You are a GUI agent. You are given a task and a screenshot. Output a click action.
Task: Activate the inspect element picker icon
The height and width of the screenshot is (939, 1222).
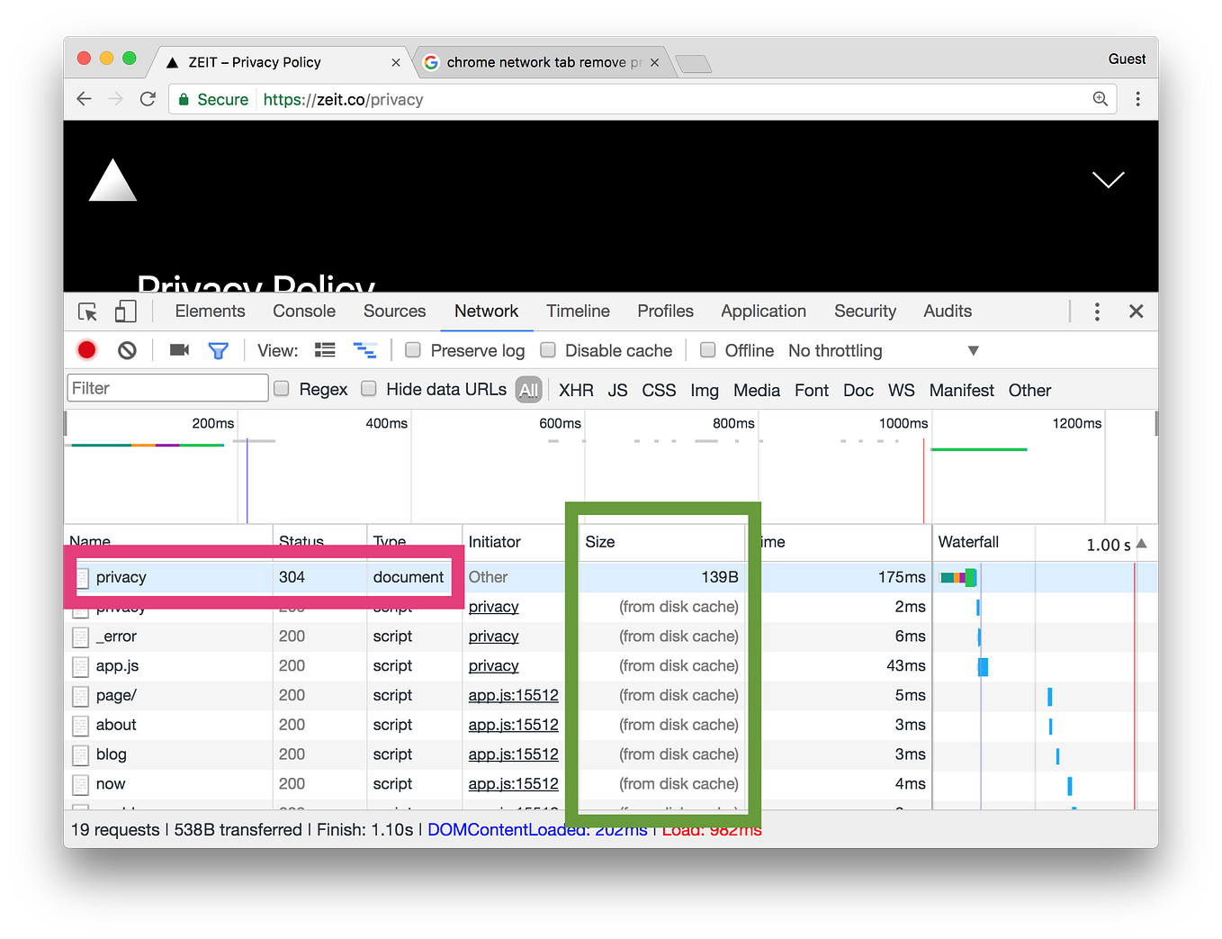pyautogui.click(x=87, y=311)
